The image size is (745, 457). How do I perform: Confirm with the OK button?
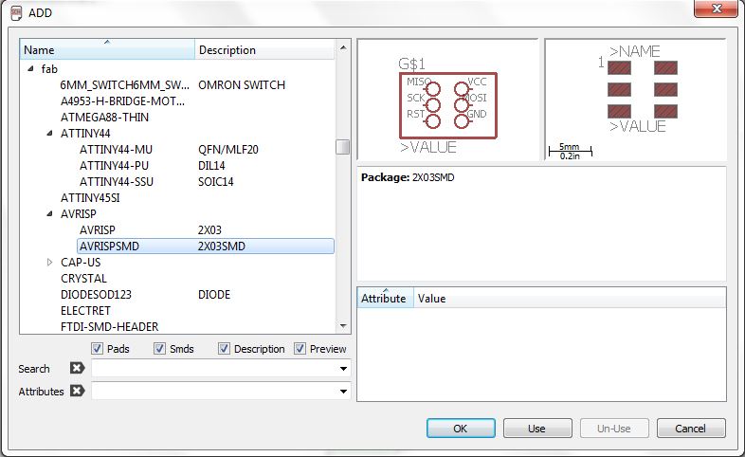tap(461, 428)
